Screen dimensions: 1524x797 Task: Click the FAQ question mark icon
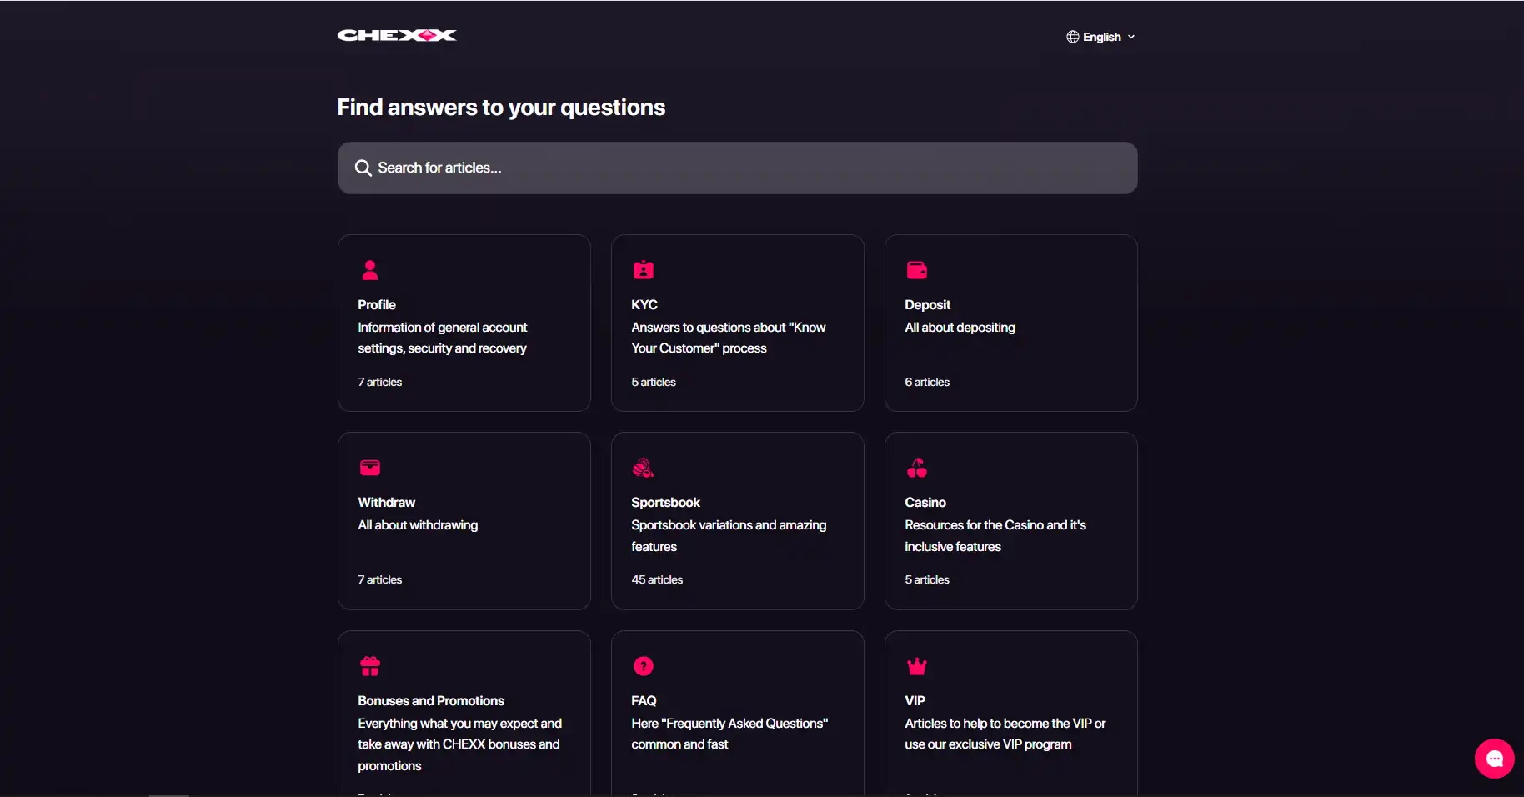click(644, 666)
